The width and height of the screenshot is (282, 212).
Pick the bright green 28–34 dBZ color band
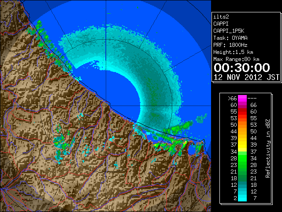[242, 158]
